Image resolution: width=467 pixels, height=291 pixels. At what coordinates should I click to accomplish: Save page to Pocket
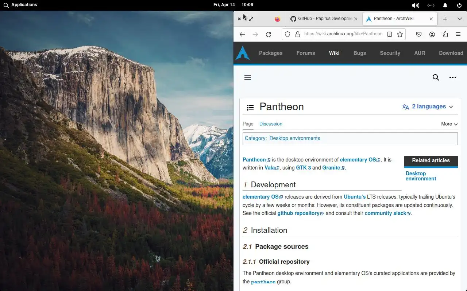[x=419, y=34]
